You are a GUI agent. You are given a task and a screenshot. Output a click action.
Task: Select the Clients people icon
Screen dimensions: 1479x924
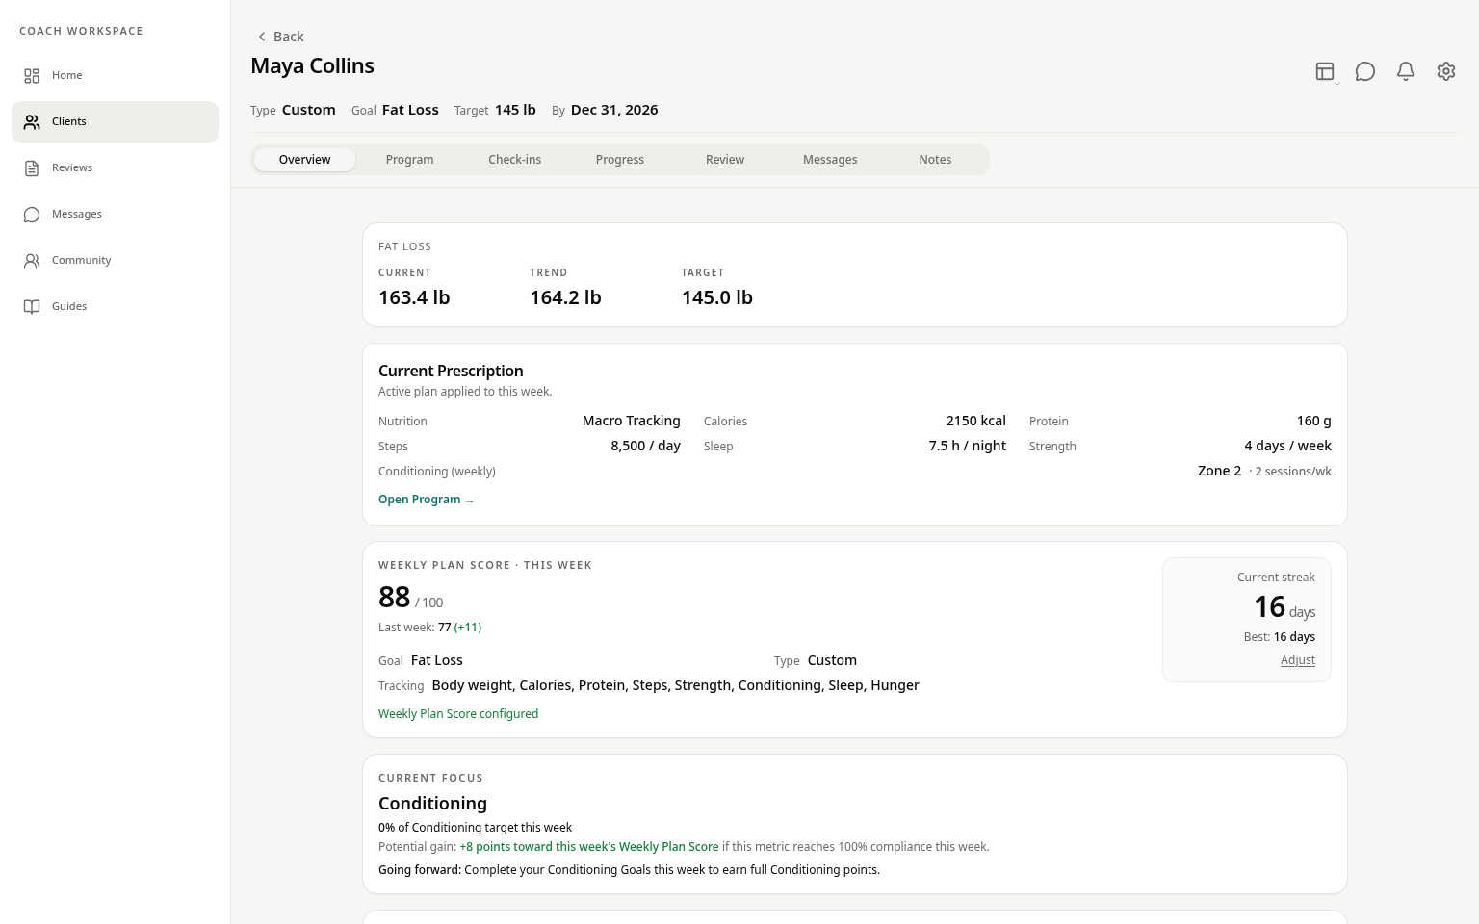click(x=32, y=122)
